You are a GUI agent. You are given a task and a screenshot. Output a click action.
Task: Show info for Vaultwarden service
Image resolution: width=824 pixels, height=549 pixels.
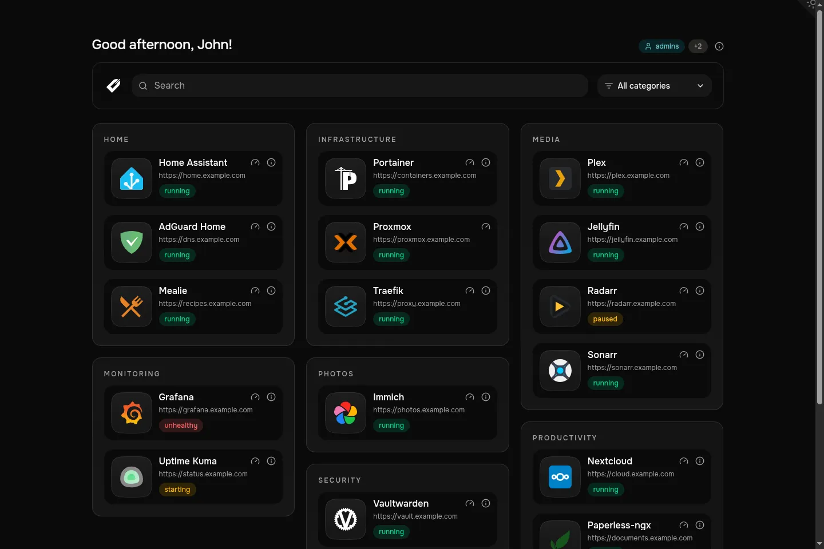click(486, 503)
